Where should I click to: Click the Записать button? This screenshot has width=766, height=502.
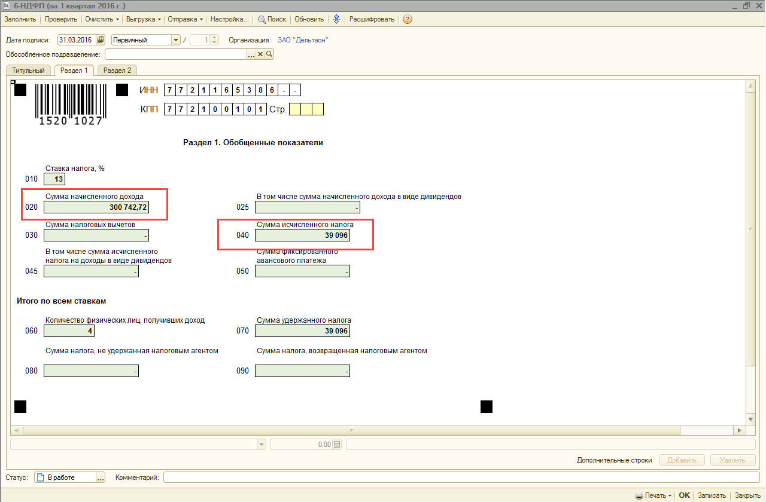tap(712, 495)
